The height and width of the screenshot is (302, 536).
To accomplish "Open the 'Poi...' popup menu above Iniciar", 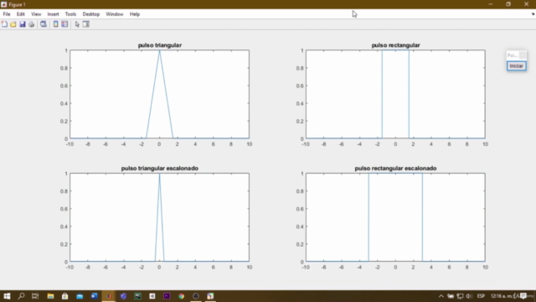I will pyautogui.click(x=516, y=55).
